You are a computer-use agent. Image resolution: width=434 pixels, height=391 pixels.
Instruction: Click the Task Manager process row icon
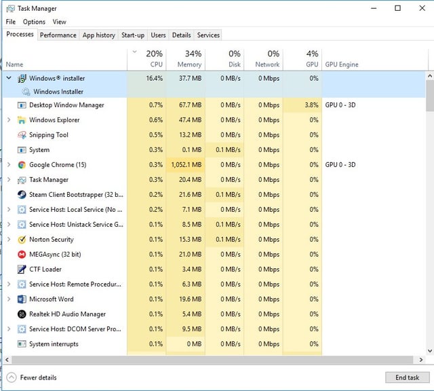(22, 180)
